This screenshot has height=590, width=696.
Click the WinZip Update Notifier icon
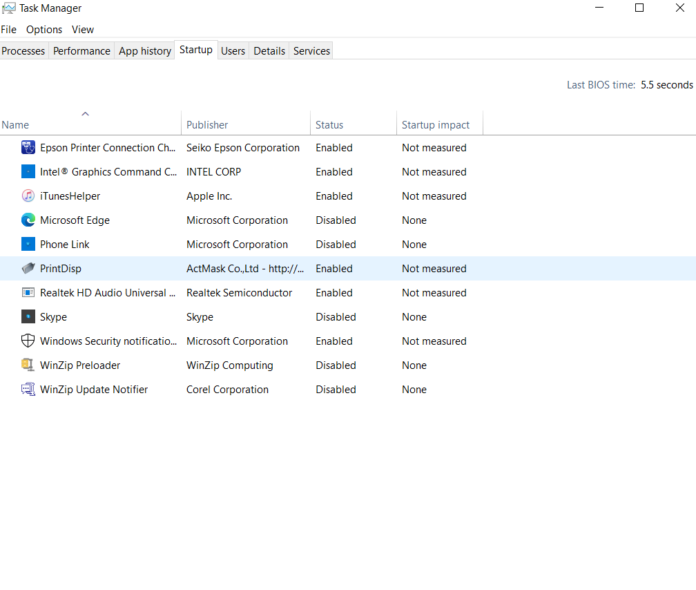pyautogui.click(x=28, y=389)
